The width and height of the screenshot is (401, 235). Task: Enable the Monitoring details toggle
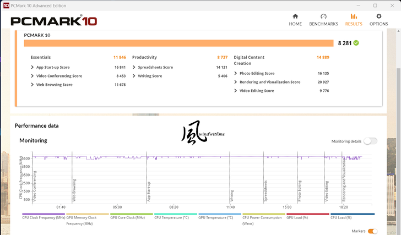tap(370, 141)
